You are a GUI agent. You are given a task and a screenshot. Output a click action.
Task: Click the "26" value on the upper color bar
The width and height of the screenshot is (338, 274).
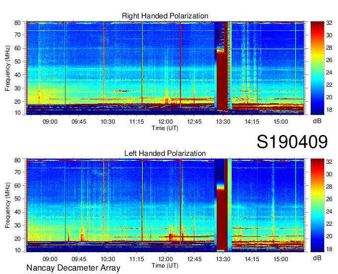point(329,60)
